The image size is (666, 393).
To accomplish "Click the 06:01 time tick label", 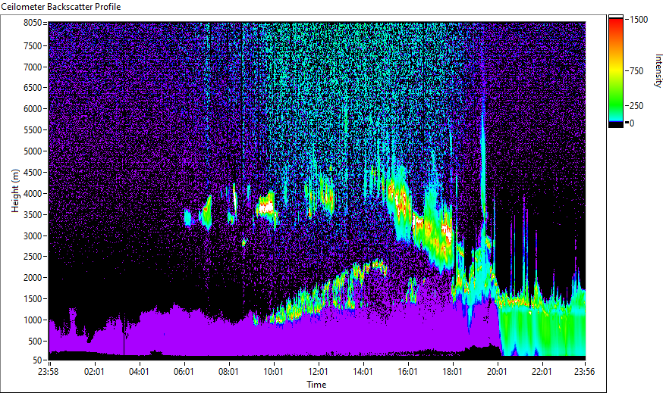I will coord(184,372).
